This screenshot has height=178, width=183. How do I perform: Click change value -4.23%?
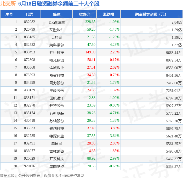(114, 45)
